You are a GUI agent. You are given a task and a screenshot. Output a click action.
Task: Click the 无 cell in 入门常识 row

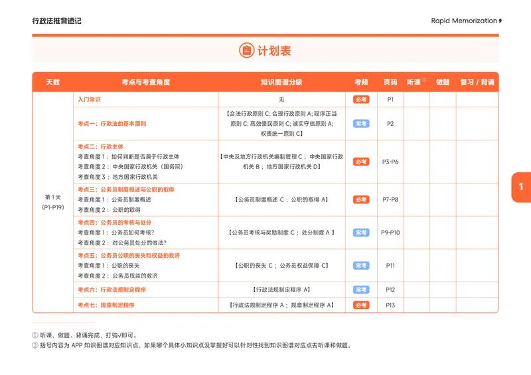point(281,99)
